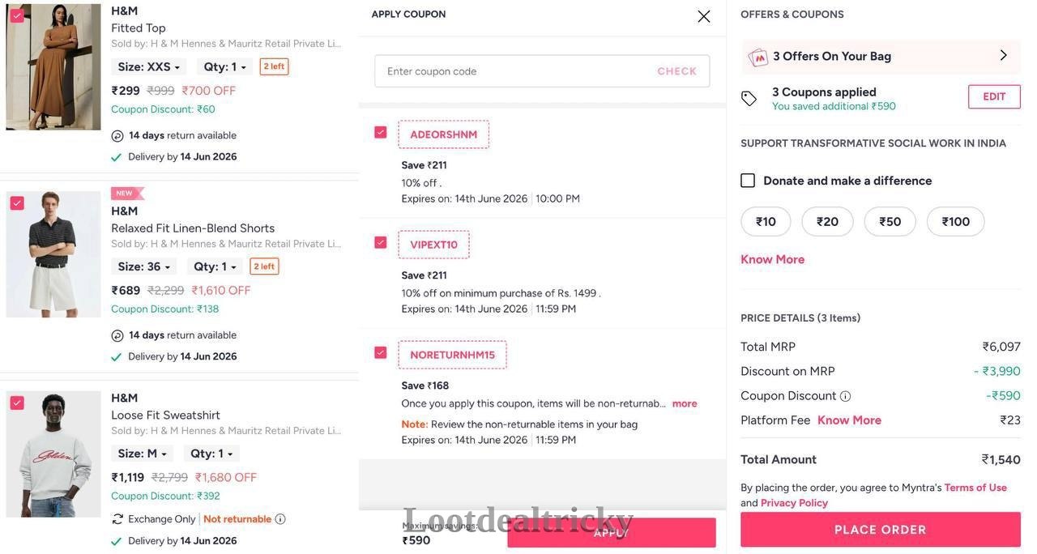The width and height of the screenshot is (1037, 554).
Task: Click the APPLY coupons button
Action: point(612,533)
